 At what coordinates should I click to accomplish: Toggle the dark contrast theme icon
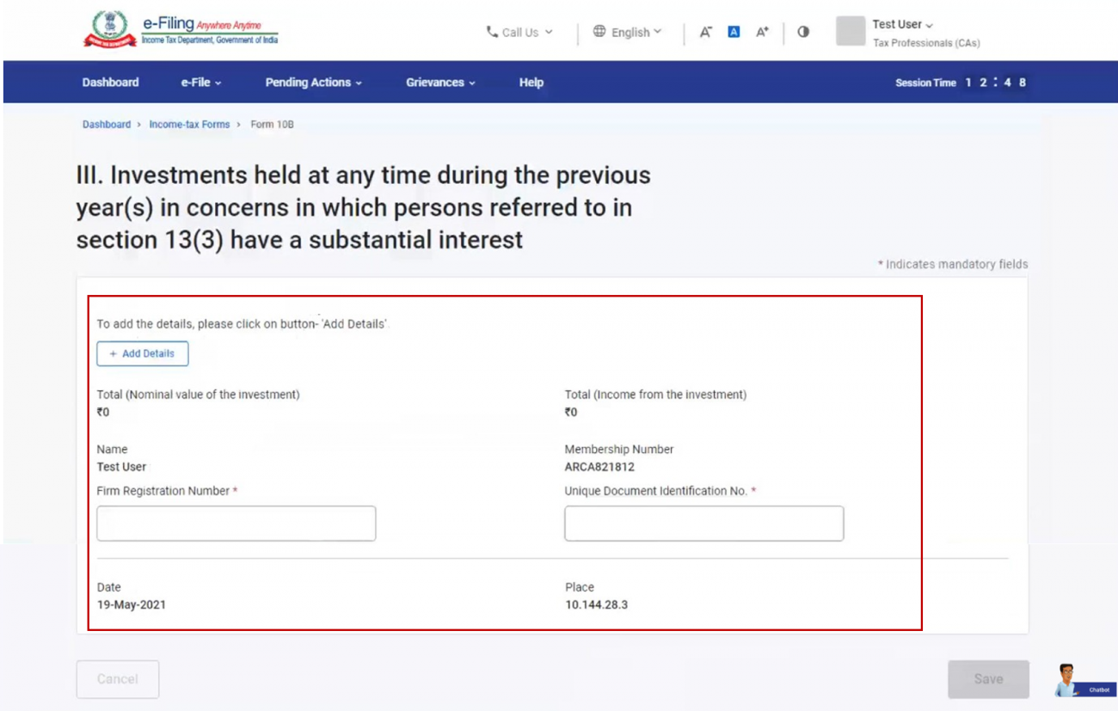802,32
